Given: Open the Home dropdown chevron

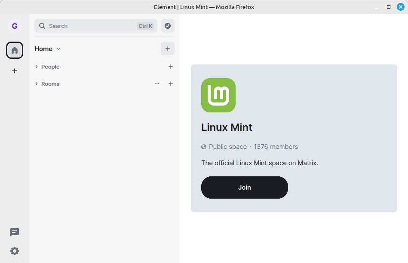Looking at the screenshot, I should tap(58, 49).
